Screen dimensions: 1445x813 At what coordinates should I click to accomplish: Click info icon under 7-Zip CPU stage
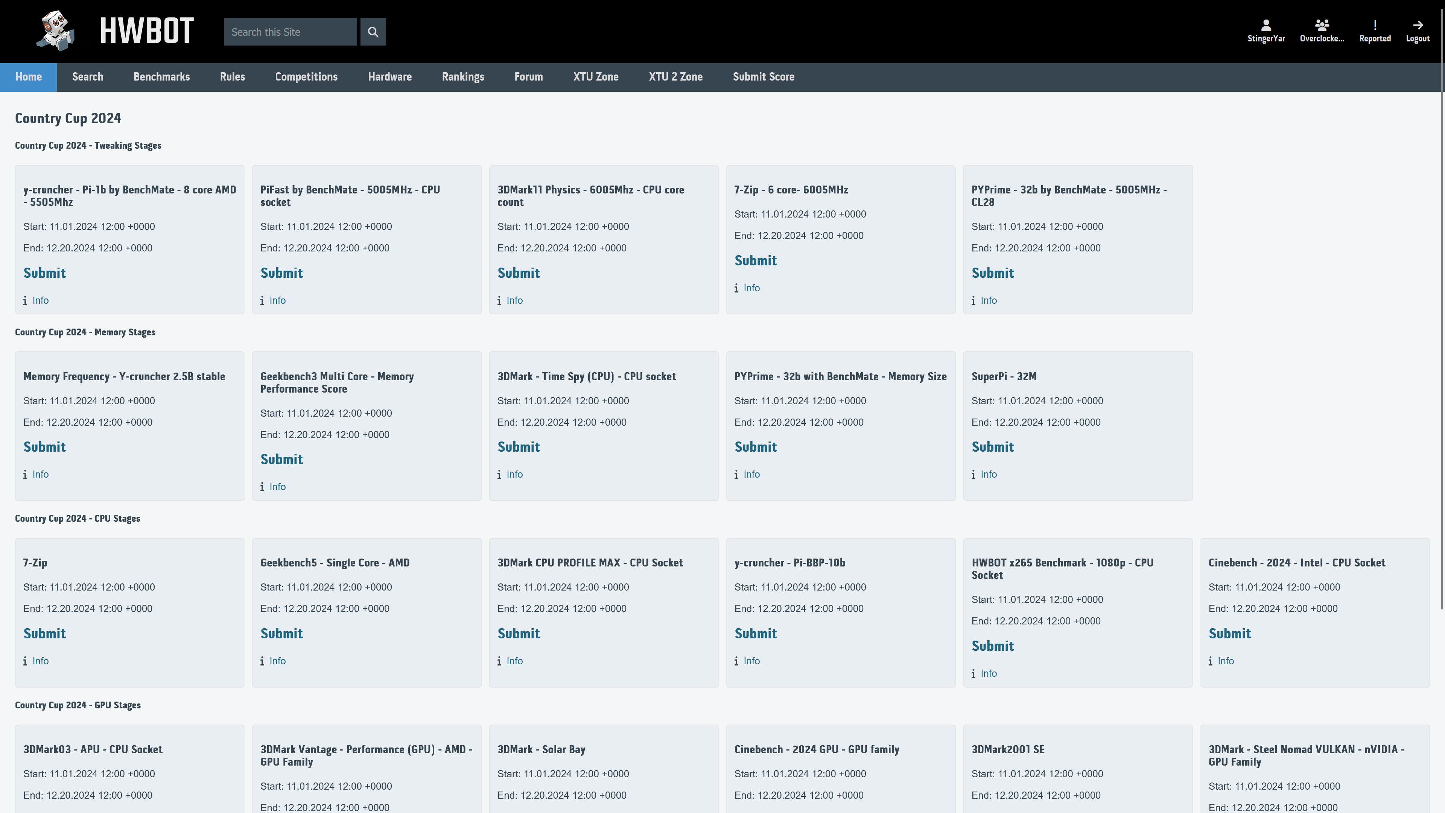tap(25, 662)
